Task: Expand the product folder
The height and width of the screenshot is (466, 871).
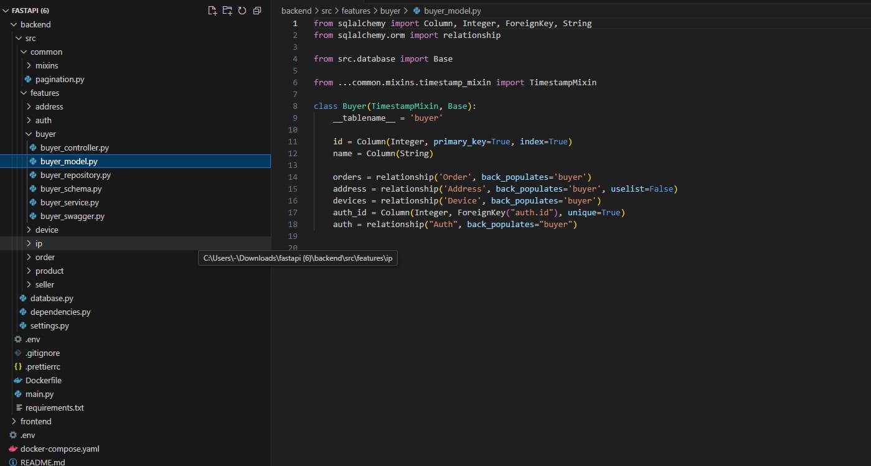Action: [29, 271]
